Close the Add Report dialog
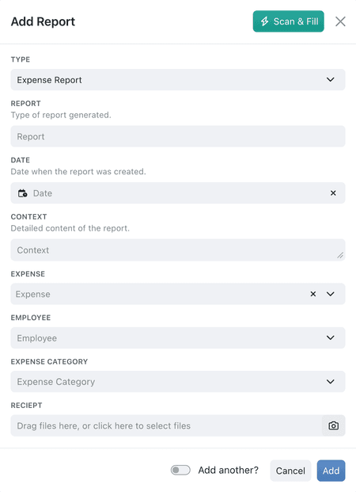 [340, 21]
